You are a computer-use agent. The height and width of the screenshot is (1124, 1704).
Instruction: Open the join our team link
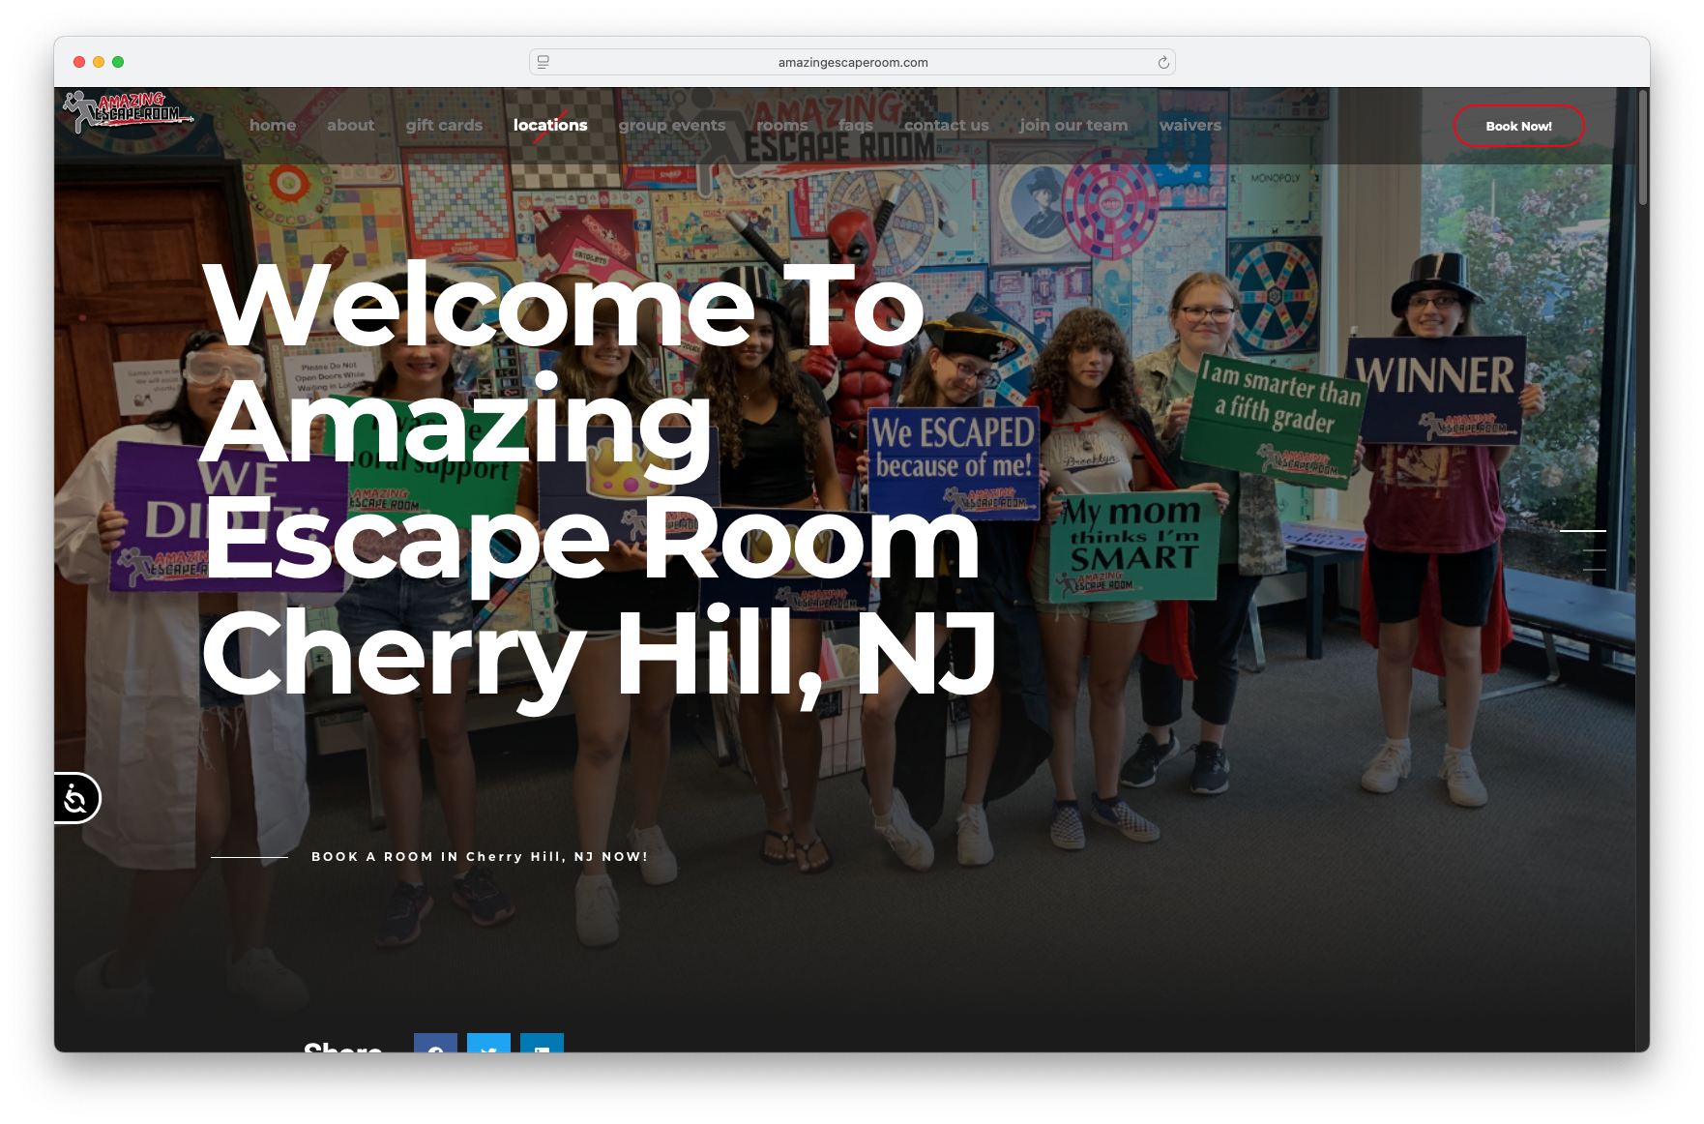tap(1073, 126)
